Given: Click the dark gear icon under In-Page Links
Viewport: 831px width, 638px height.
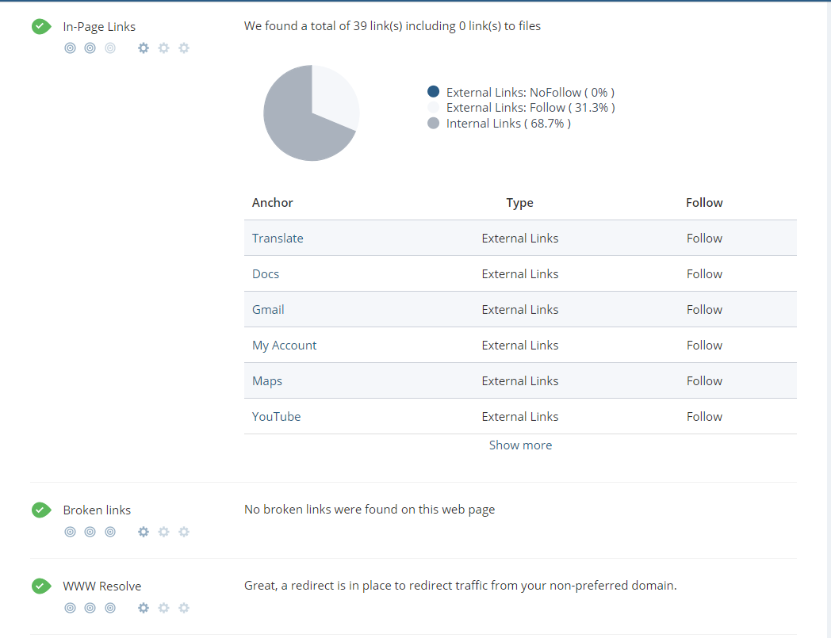Looking at the screenshot, I should (x=144, y=48).
